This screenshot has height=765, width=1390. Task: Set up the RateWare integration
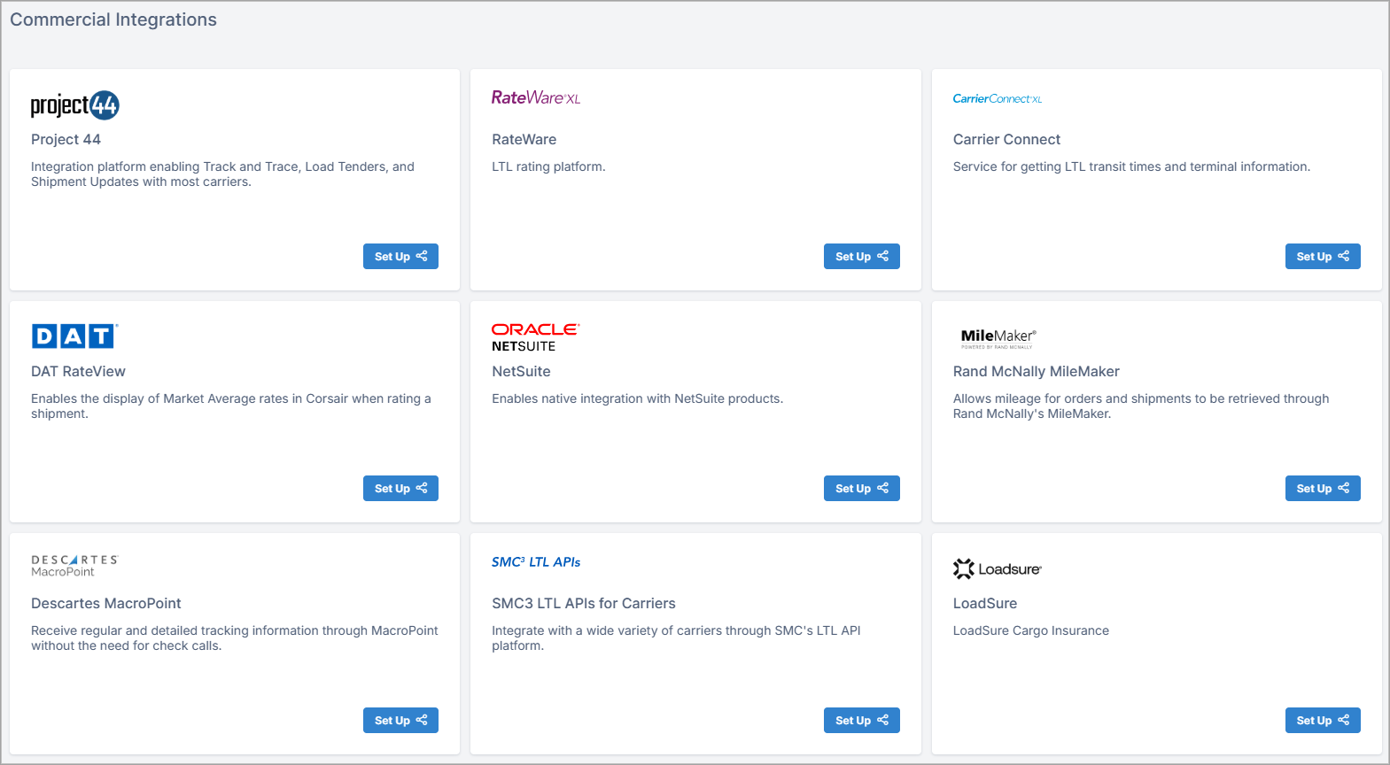(x=861, y=256)
